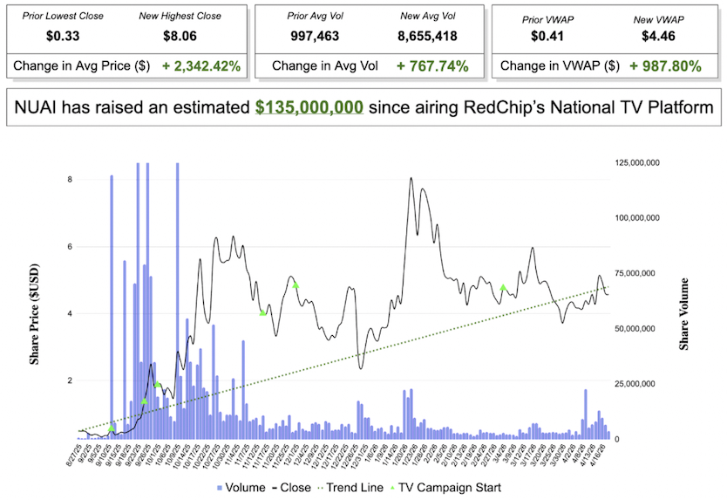This screenshot has height=500, width=727.
Task: Click the Share Volume axis title
Action: (x=684, y=314)
